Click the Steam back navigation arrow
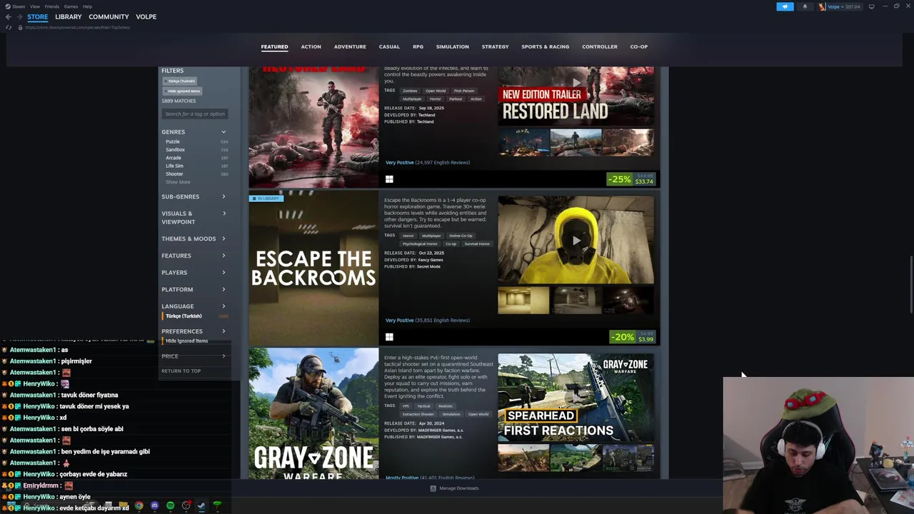Viewport: 914px width, 514px height. click(x=9, y=16)
